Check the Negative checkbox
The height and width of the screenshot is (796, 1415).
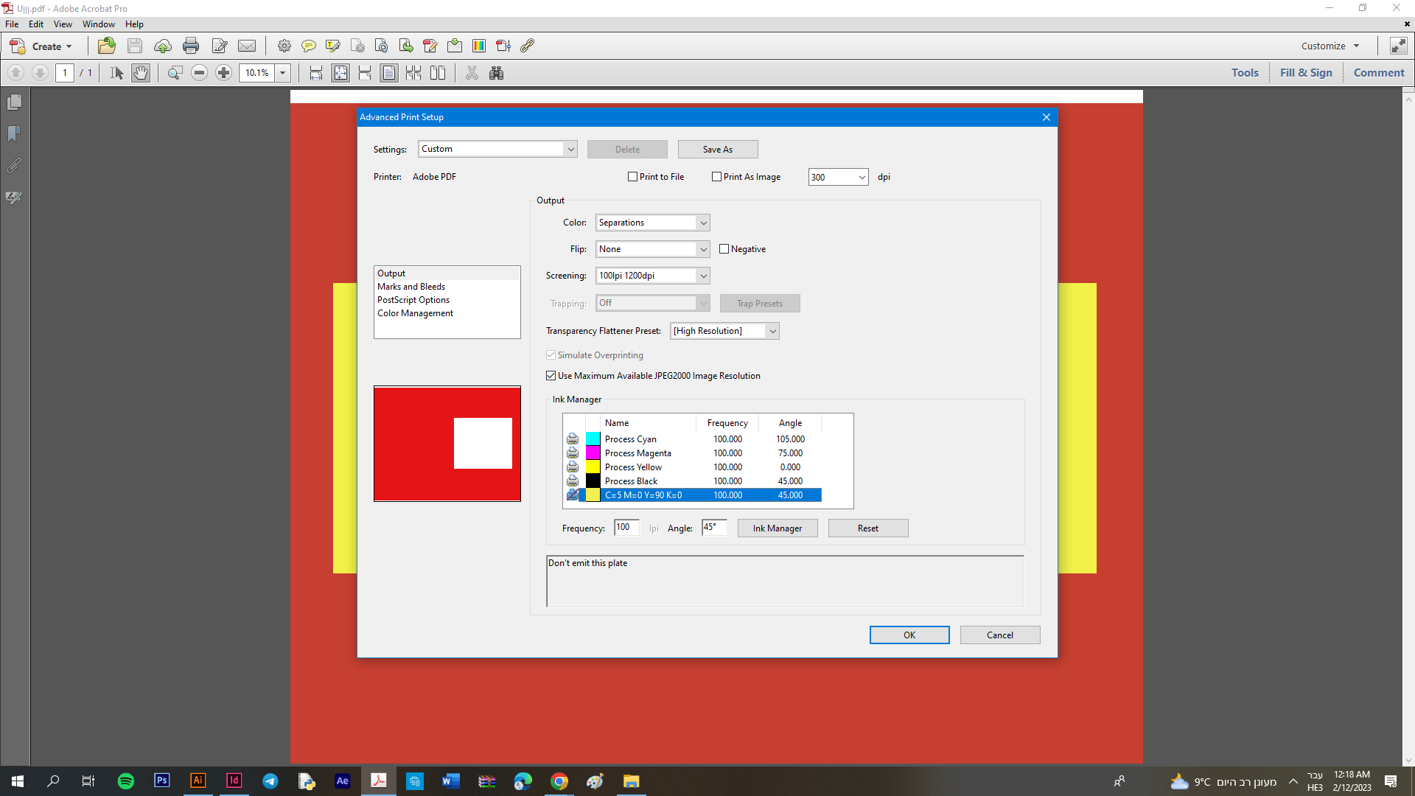pos(724,249)
